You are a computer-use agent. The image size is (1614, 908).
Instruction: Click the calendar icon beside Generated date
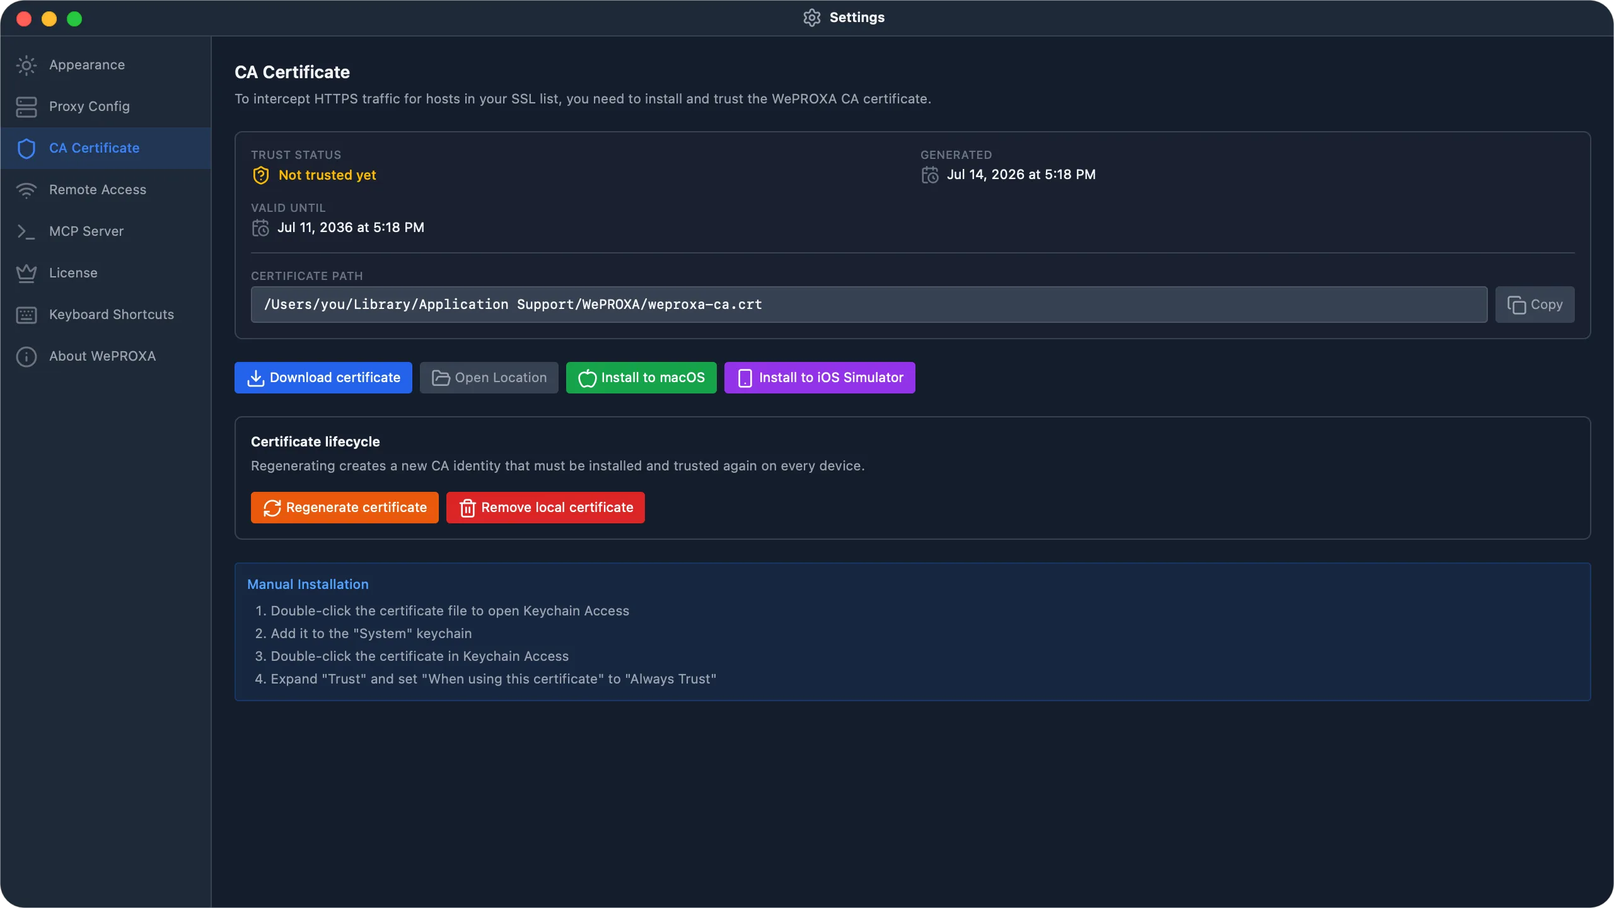click(930, 175)
